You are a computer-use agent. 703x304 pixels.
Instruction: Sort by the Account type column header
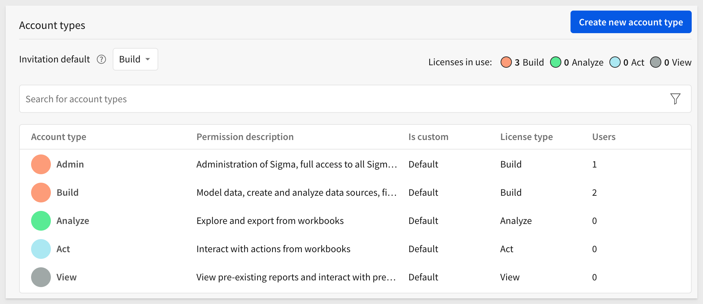tap(59, 137)
